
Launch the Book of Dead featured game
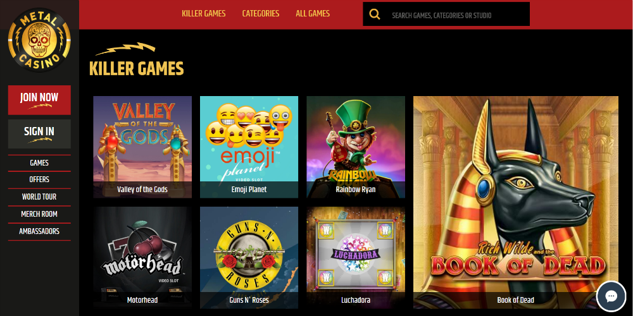[515, 202]
